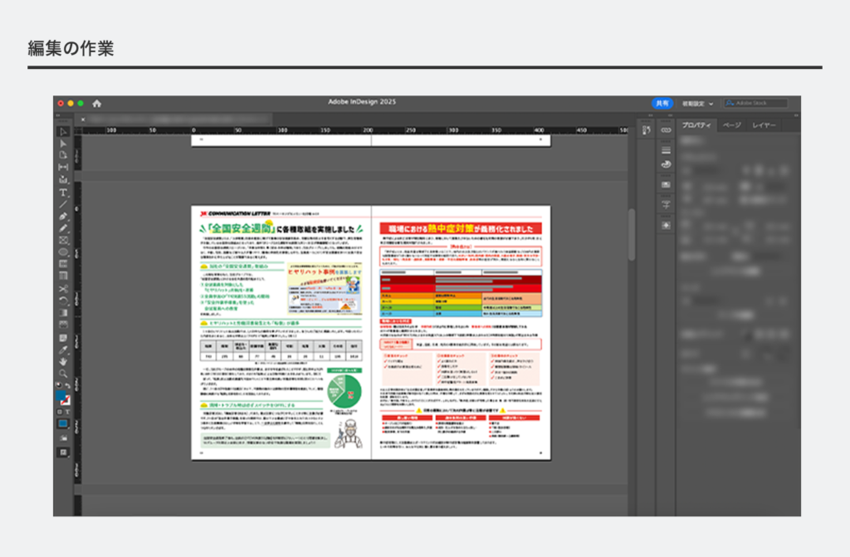Screen dimensions: 850x557
Task: Select the Type tool
Action: [x=63, y=192]
